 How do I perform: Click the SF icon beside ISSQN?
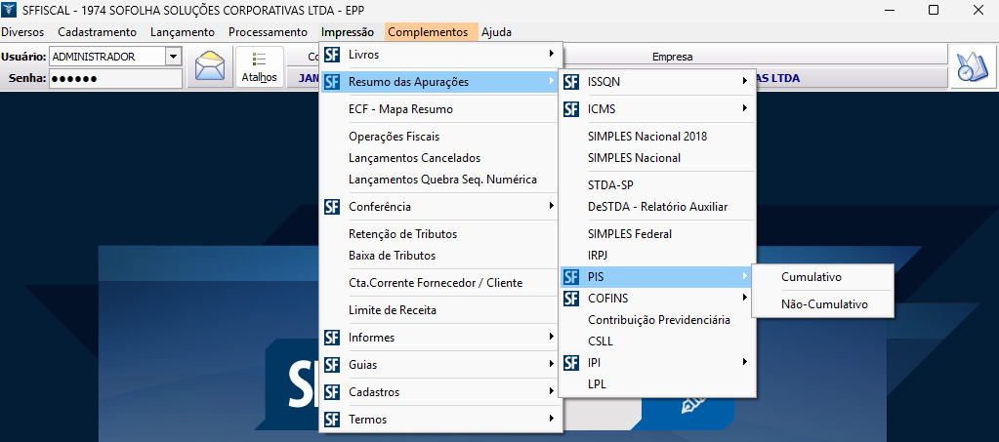pos(572,82)
